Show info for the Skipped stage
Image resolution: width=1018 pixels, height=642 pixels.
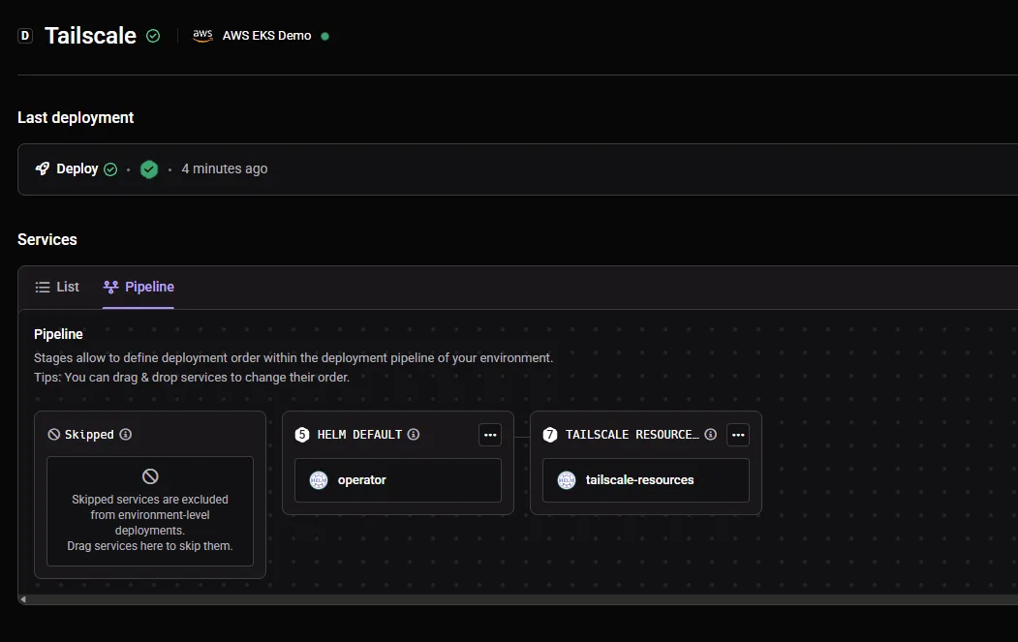coord(126,434)
